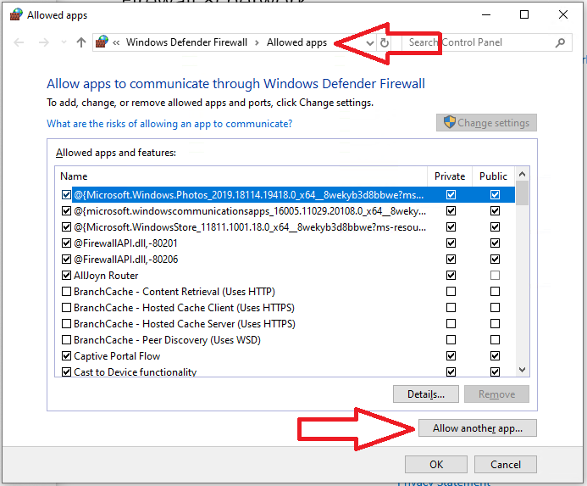
Task: Click the list scroll up arrow
Action: click(523, 174)
